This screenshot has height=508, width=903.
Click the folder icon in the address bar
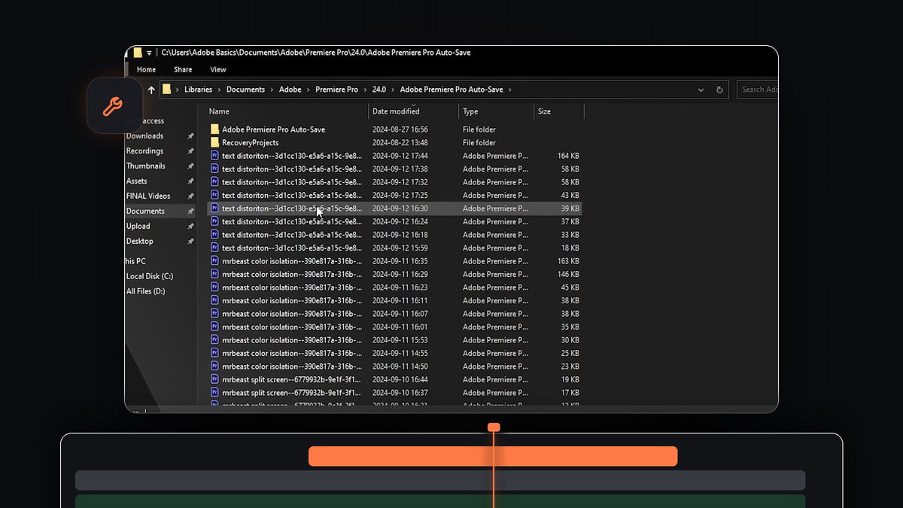pyautogui.click(x=167, y=90)
